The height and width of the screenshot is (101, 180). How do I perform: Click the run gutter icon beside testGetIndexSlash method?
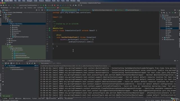(49, 37)
